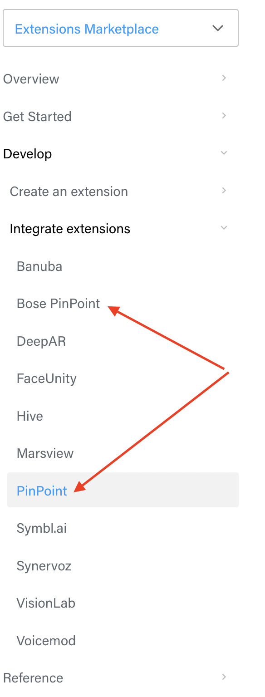Expand the Overview section chevron
The image size is (265, 697).
point(223,78)
